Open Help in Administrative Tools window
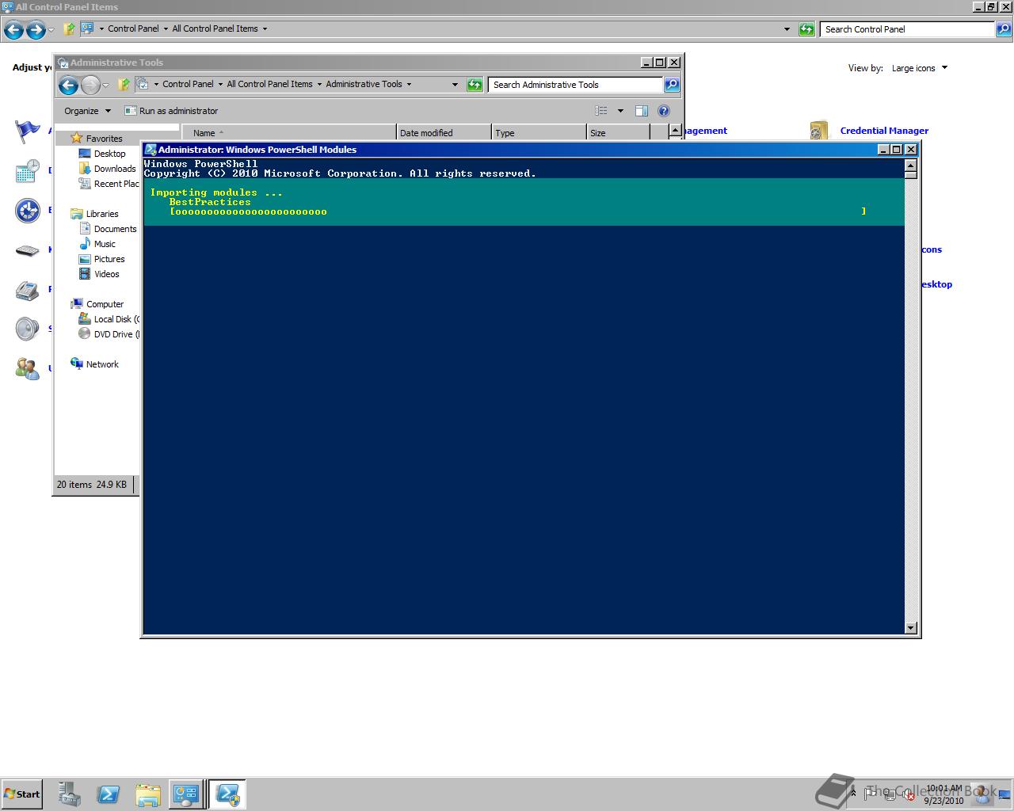The height and width of the screenshot is (811, 1014). click(x=664, y=111)
